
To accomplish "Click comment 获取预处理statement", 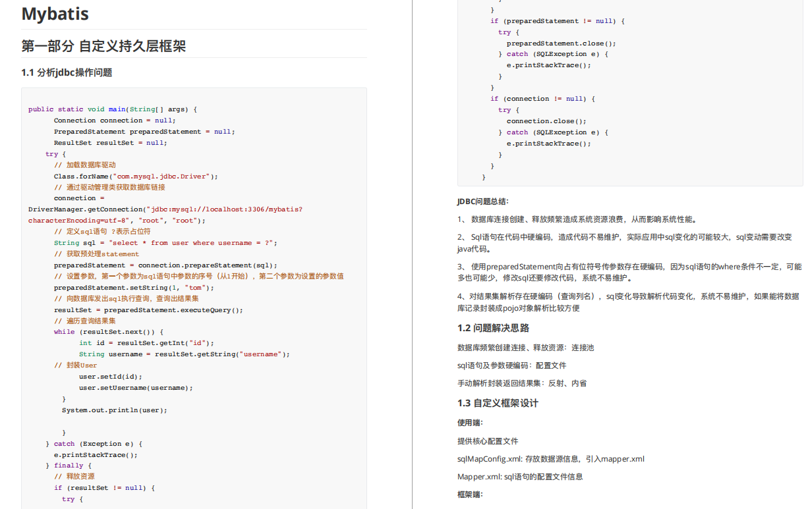I will (96, 254).
